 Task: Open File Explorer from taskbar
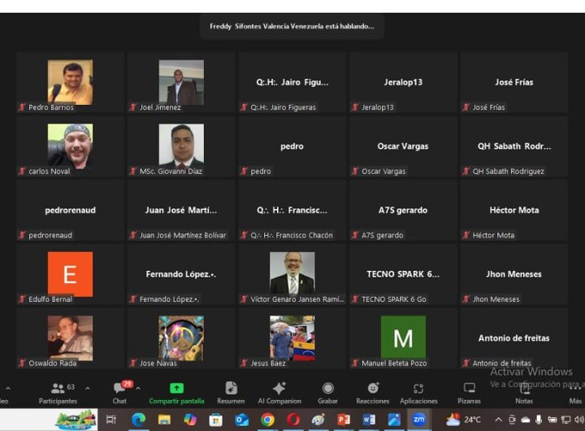pyautogui.click(x=164, y=420)
